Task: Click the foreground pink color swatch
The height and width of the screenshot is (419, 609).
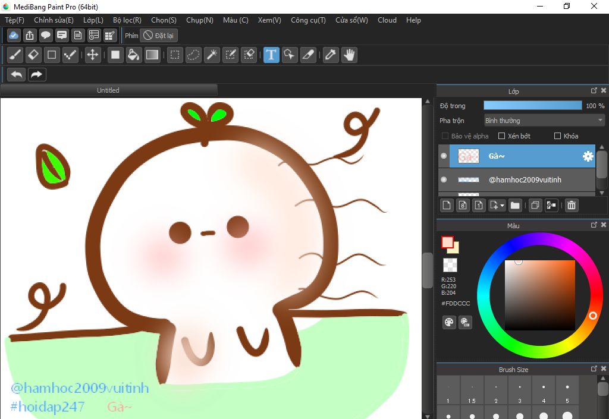Action: click(447, 242)
